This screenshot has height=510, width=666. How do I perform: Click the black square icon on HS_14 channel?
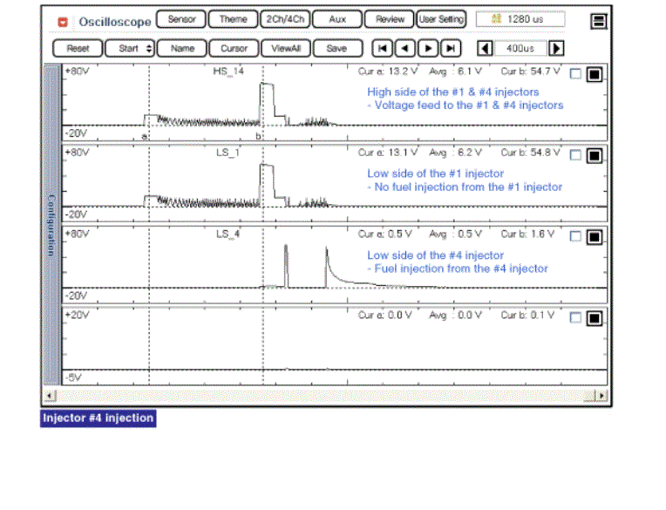tap(594, 75)
